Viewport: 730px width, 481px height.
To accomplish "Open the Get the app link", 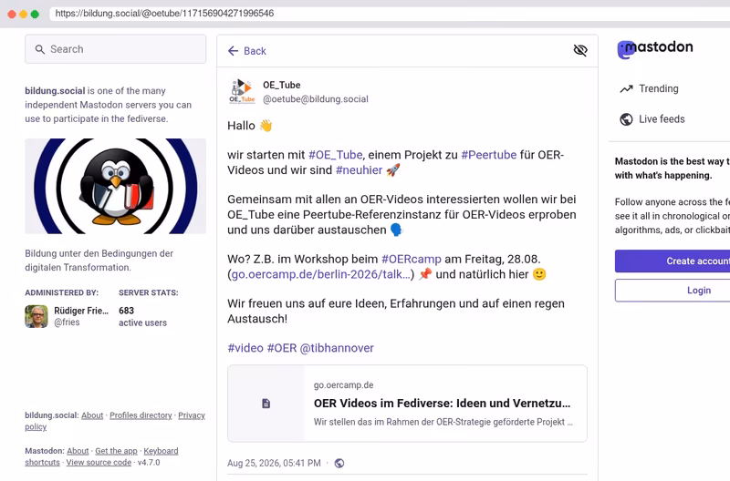I will (116, 451).
